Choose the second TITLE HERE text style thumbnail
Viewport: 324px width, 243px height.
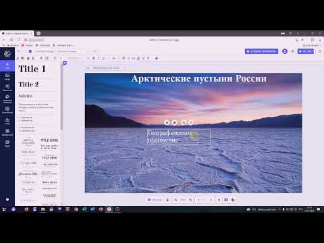click(49, 158)
